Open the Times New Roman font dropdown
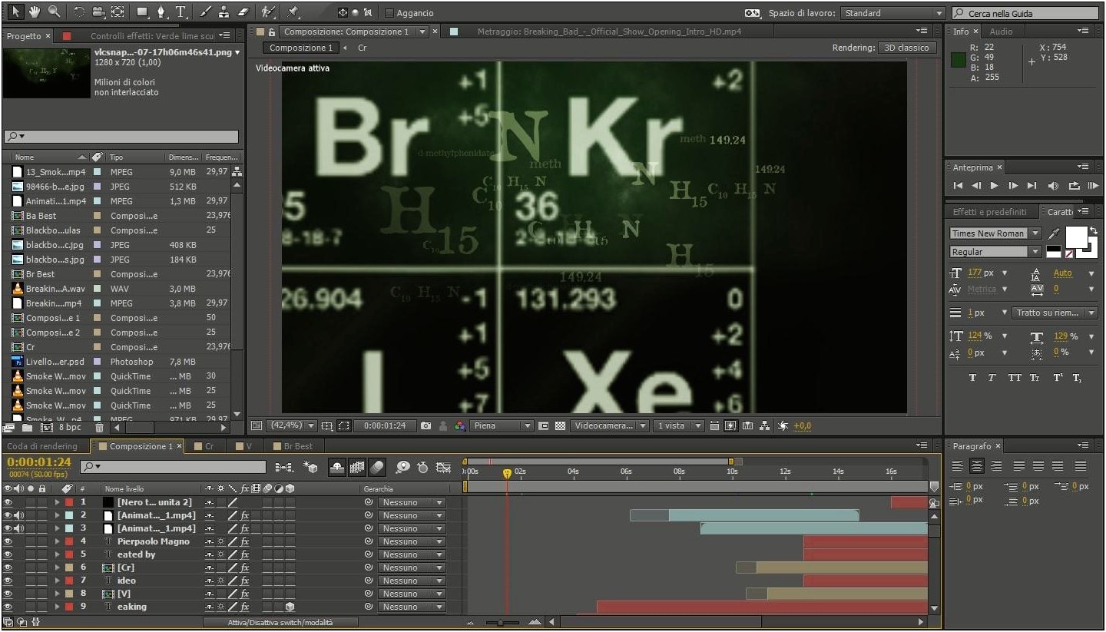 click(995, 233)
